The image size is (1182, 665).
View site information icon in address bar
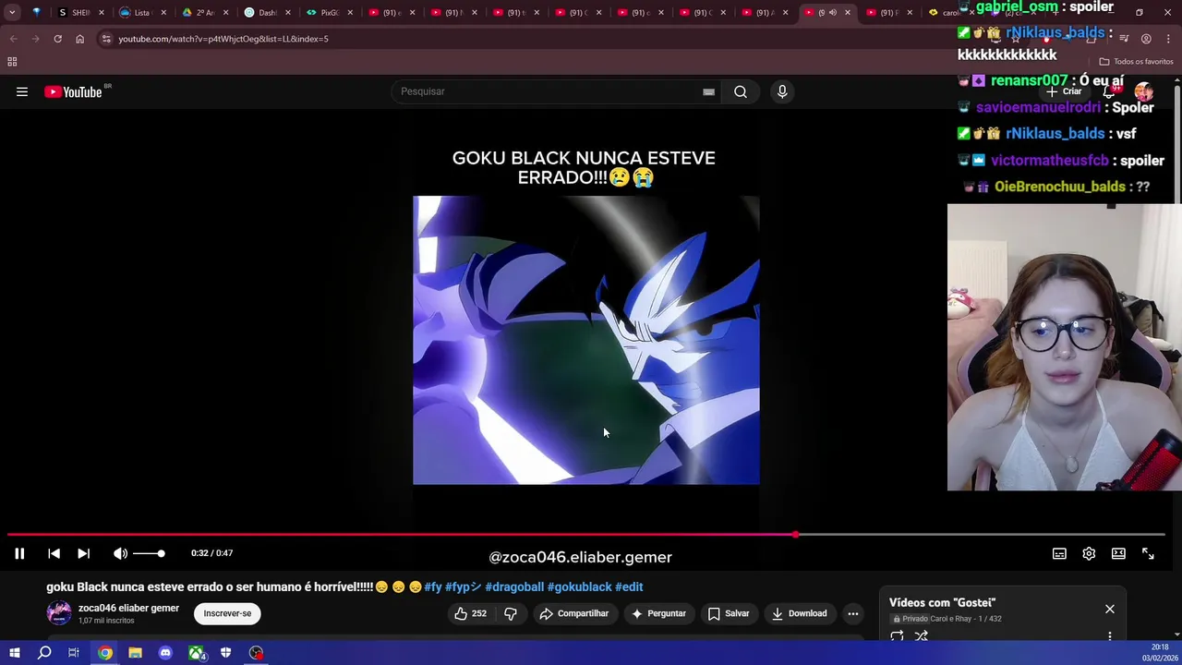click(106, 39)
